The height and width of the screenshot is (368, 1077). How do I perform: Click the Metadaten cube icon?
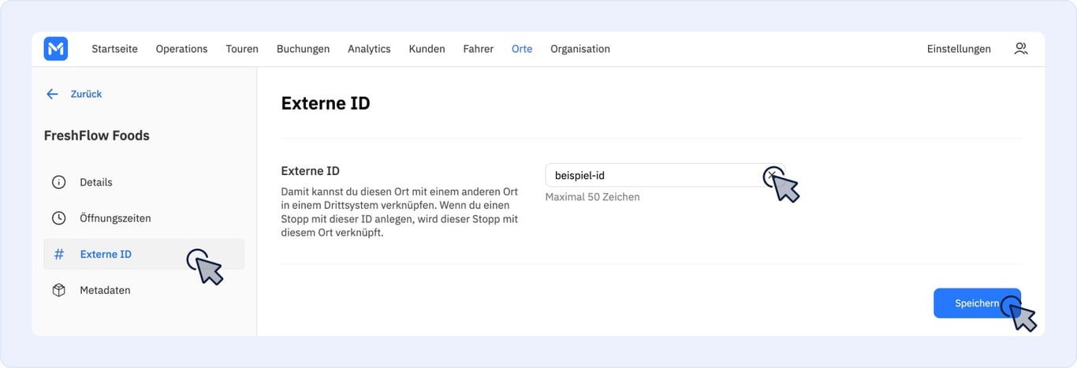[x=58, y=290]
